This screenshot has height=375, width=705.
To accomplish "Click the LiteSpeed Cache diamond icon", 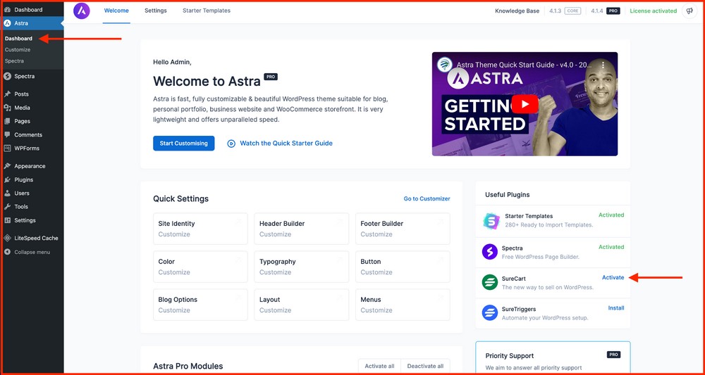I will tap(7, 239).
